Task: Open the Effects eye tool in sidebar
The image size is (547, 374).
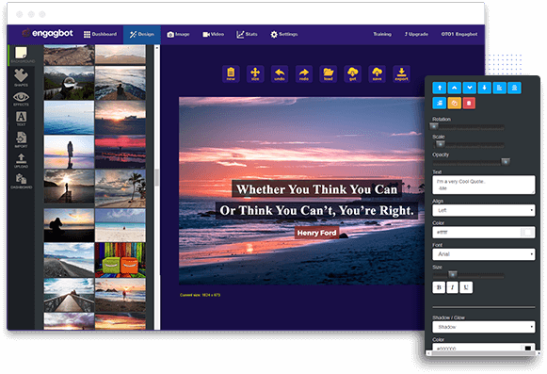Action: pos(21,99)
